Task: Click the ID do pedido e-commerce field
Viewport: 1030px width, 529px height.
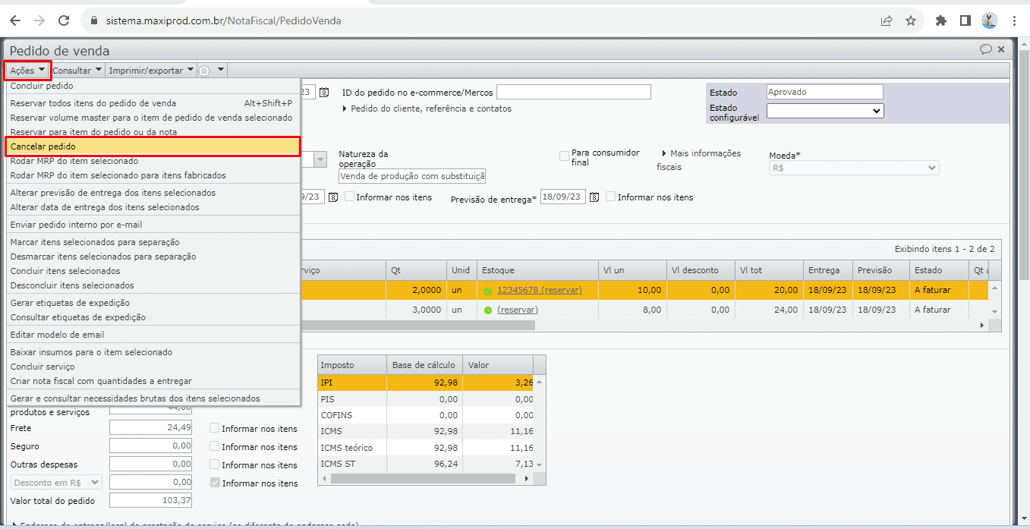Action: click(573, 93)
